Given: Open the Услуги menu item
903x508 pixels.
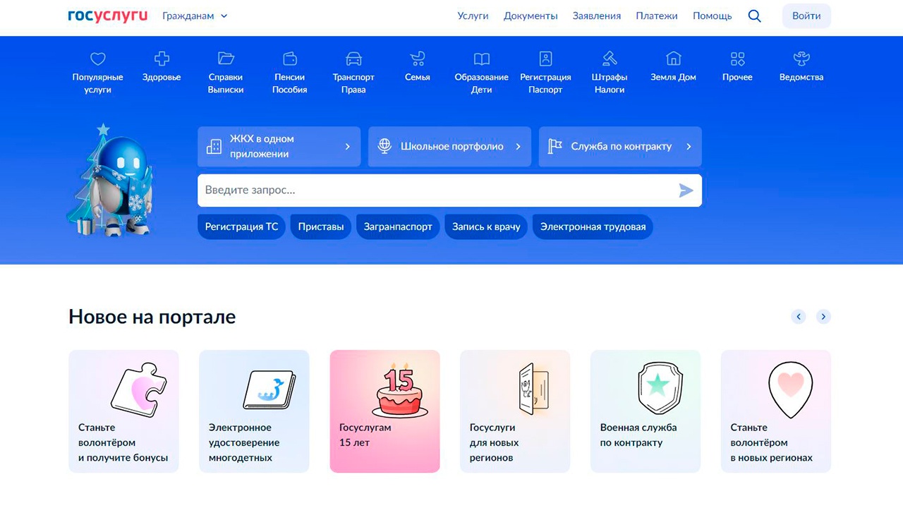Looking at the screenshot, I should click(473, 16).
